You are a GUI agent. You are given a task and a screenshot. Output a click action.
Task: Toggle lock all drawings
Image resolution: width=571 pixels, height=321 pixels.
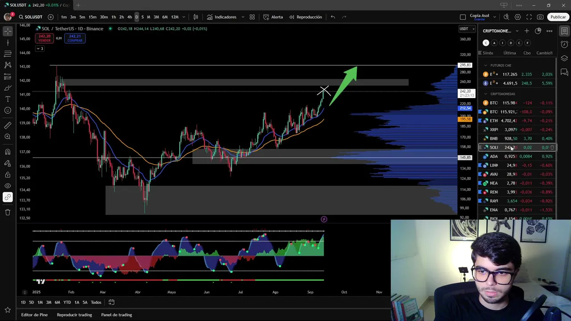pyautogui.click(x=8, y=174)
